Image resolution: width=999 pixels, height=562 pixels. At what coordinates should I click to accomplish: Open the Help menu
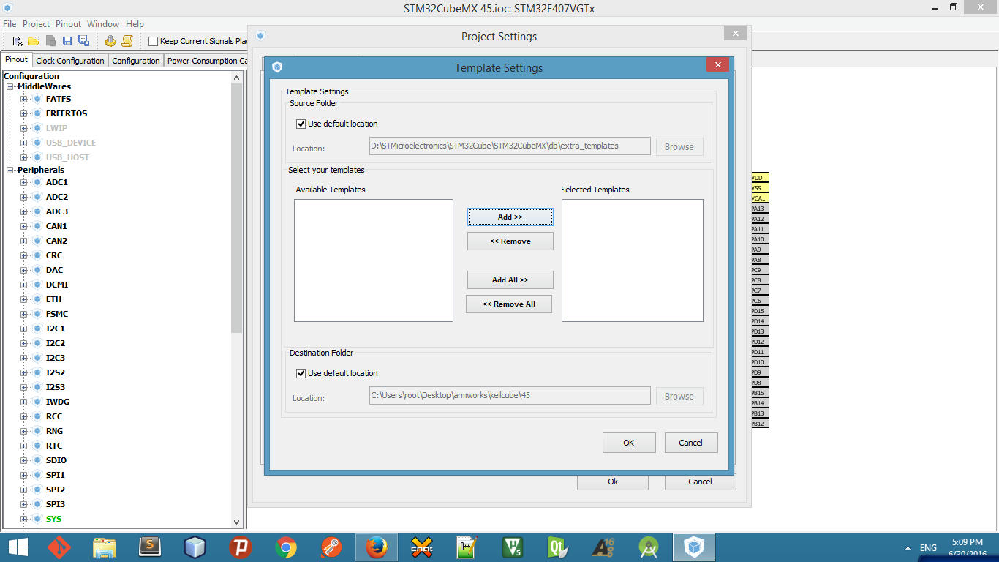click(135, 24)
